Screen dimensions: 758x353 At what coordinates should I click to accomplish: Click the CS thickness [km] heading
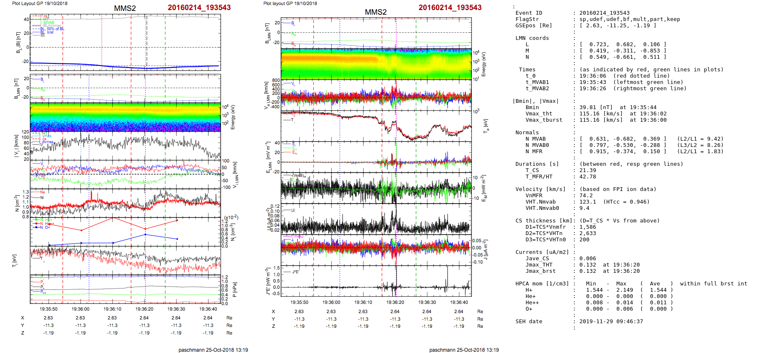[542, 221]
